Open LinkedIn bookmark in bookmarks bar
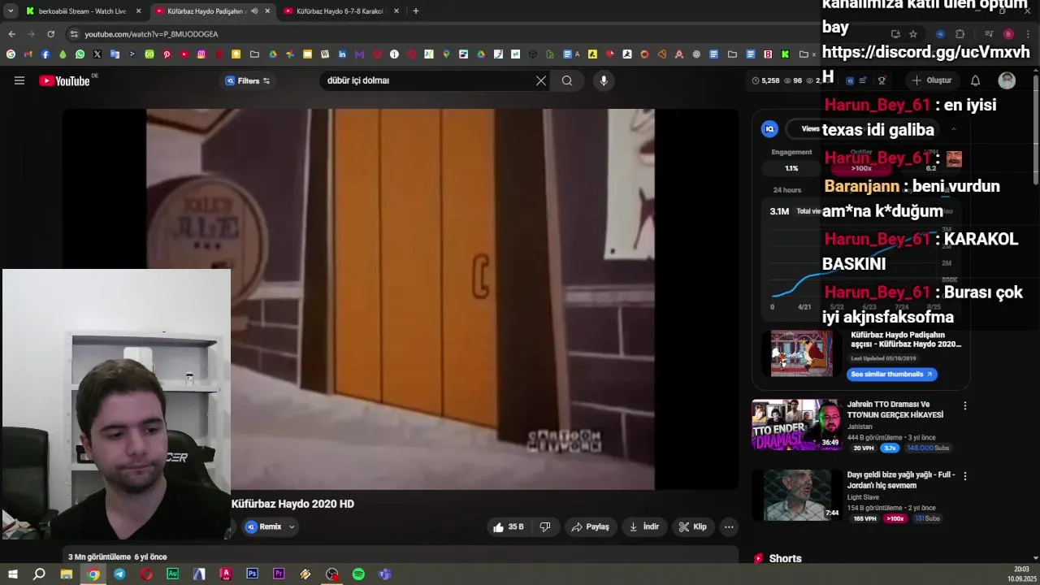The height and width of the screenshot is (585, 1040). pyautogui.click(x=342, y=54)
